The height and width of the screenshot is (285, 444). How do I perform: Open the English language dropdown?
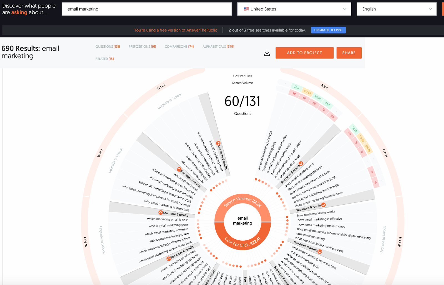(x=397, y=9)
